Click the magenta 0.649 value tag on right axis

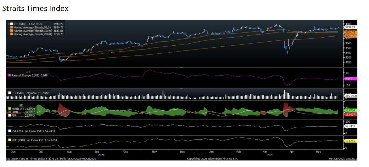351,79
